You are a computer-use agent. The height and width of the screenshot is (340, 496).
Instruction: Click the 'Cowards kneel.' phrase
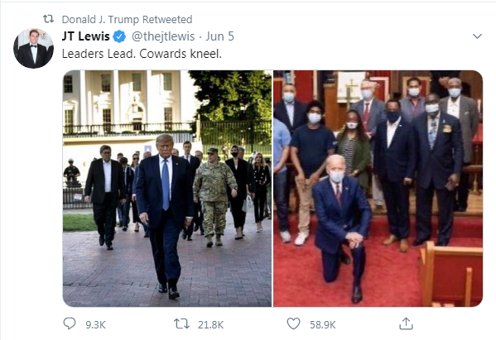tap(181, 54)
